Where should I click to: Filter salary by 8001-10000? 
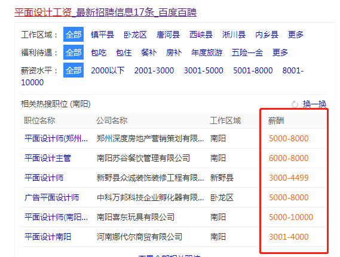pos(293,70)
